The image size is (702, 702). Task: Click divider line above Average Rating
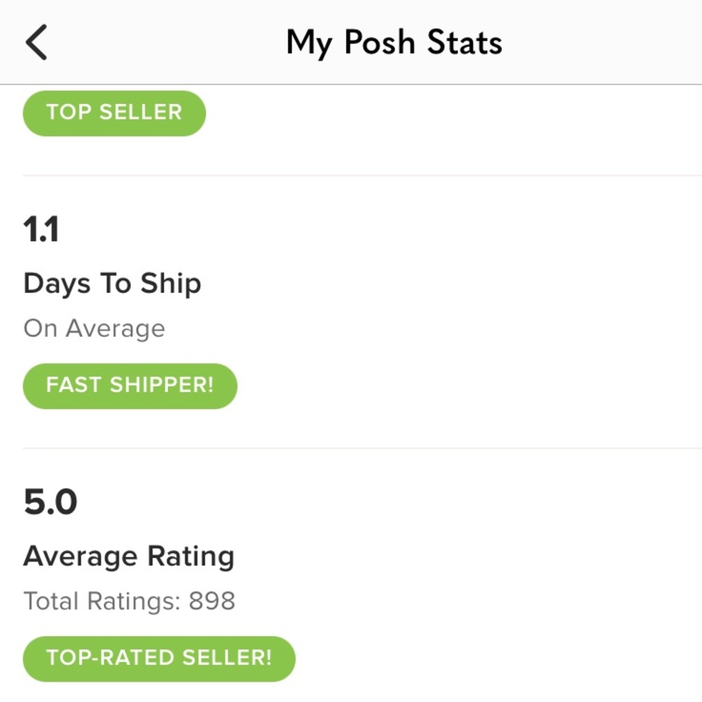[362, 448]
